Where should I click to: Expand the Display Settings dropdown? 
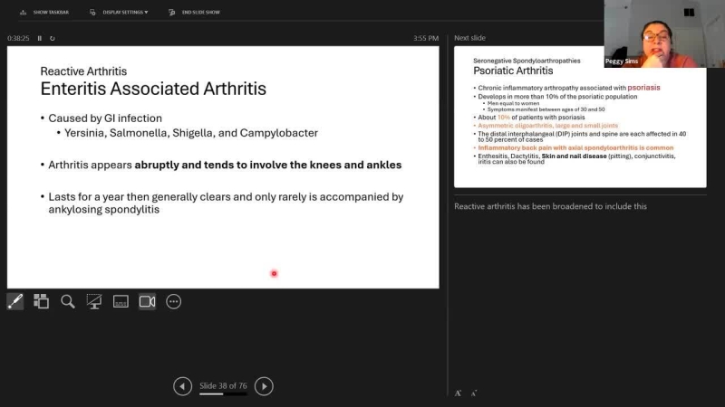coord(119,12)
